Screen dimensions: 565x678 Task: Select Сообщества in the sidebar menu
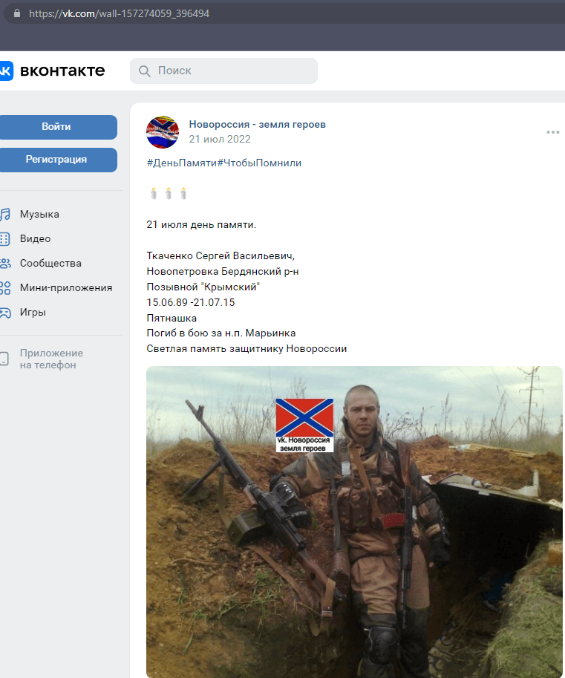pos(50,264)
